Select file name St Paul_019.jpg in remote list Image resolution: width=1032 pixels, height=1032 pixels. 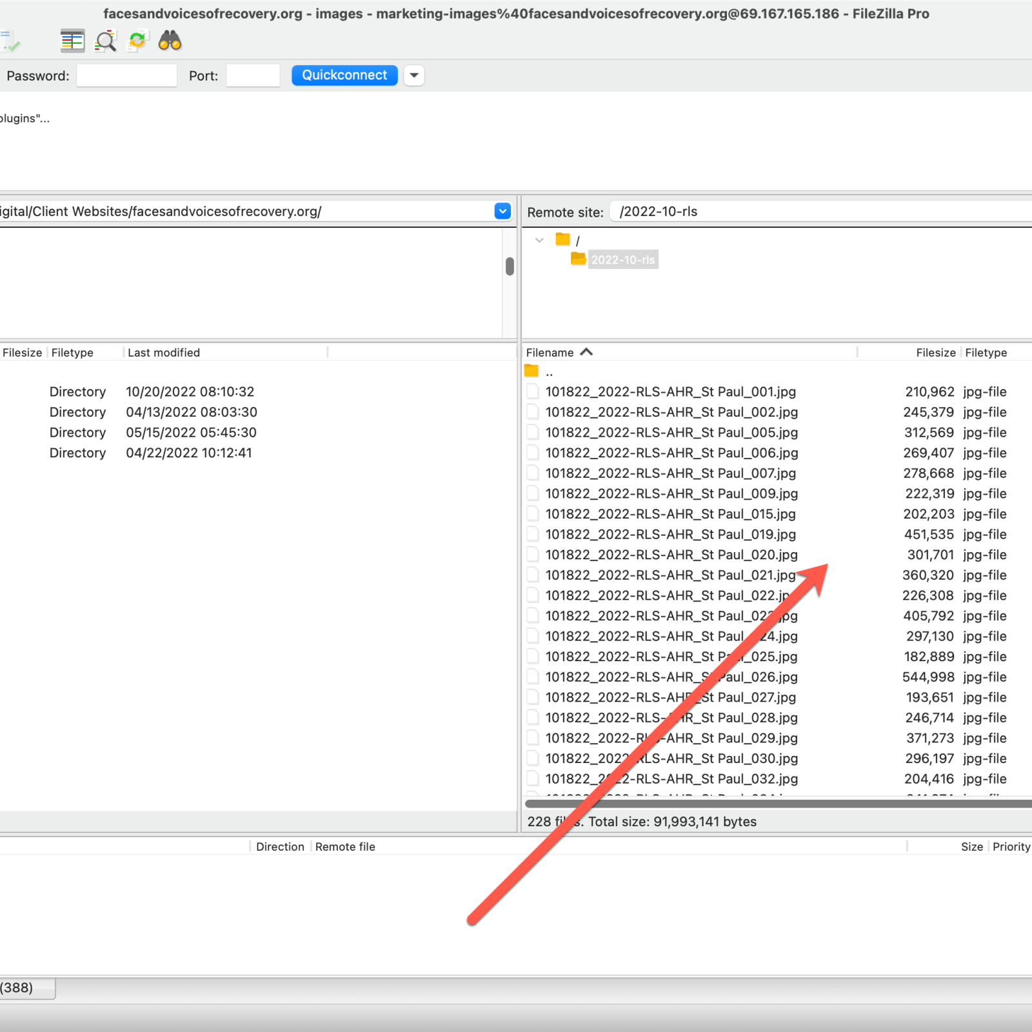(x=670, y=535)
